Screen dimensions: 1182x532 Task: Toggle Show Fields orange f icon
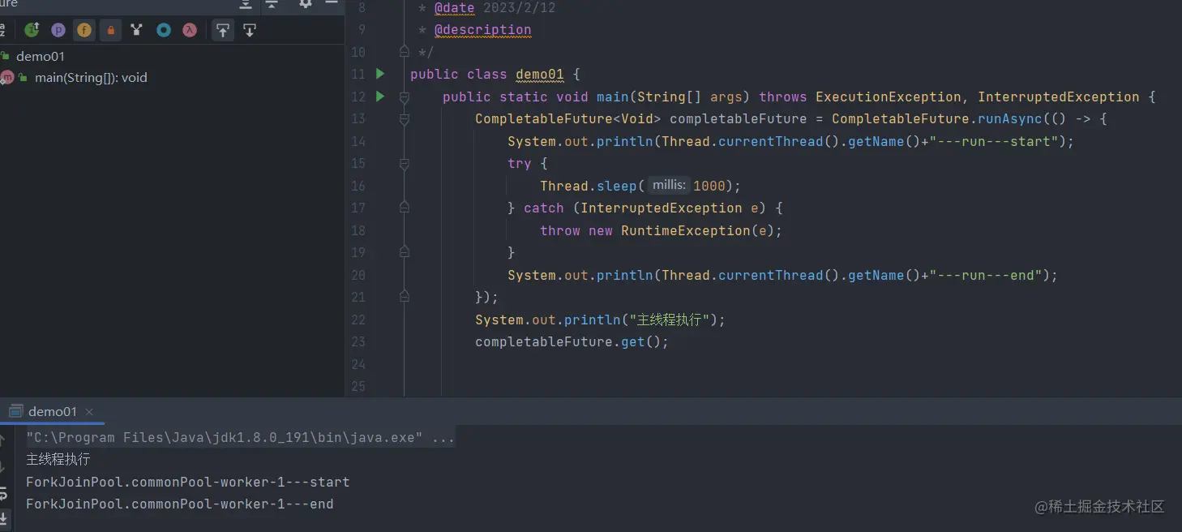click(x=84, y=30)
